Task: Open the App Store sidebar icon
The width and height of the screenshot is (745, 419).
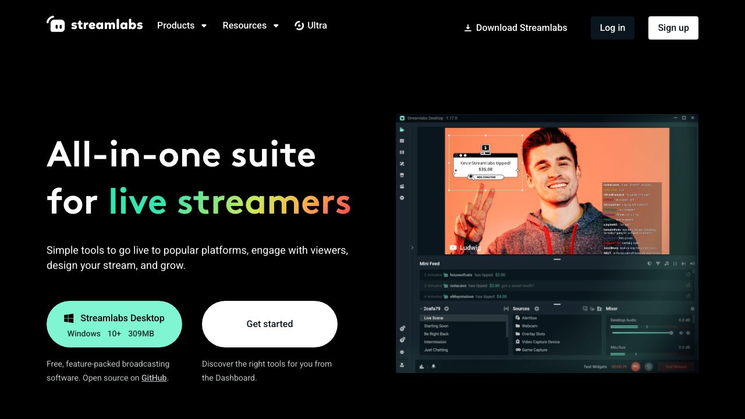Action: click(402, 175)
